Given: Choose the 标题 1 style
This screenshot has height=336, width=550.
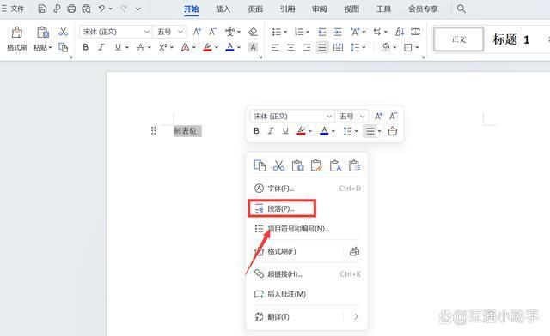Looking at the screenshot, I should click(x=511, y=39).
